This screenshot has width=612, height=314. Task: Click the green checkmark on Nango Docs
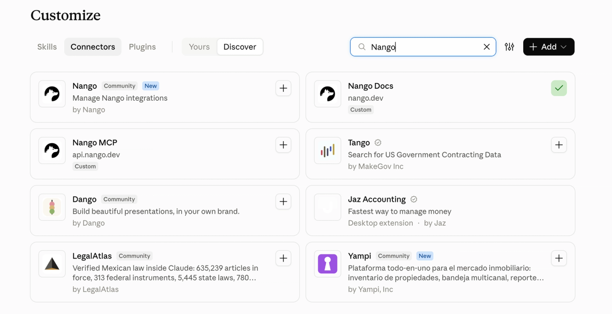point(559,88)
